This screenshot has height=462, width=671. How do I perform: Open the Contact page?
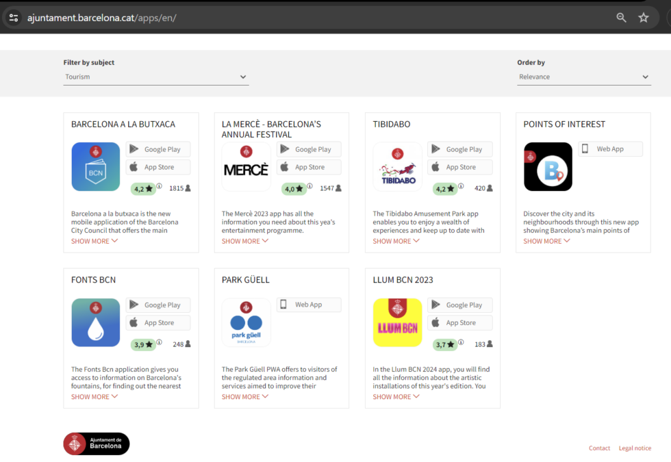[599, 448]
